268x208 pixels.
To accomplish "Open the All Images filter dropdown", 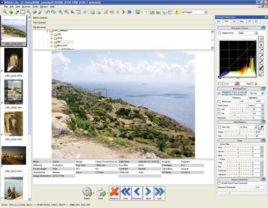I will (194, 12).
